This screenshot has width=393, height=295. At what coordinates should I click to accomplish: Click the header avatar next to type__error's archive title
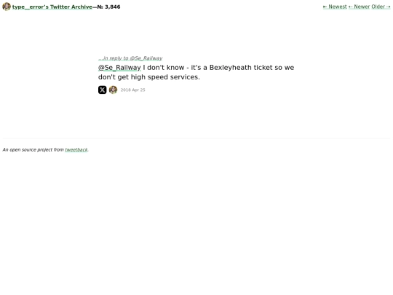[x=7, y=7]
